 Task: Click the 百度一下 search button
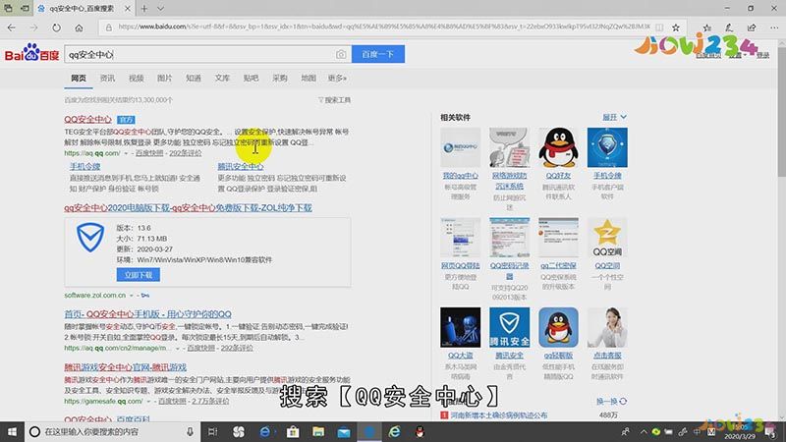(378, 54)
